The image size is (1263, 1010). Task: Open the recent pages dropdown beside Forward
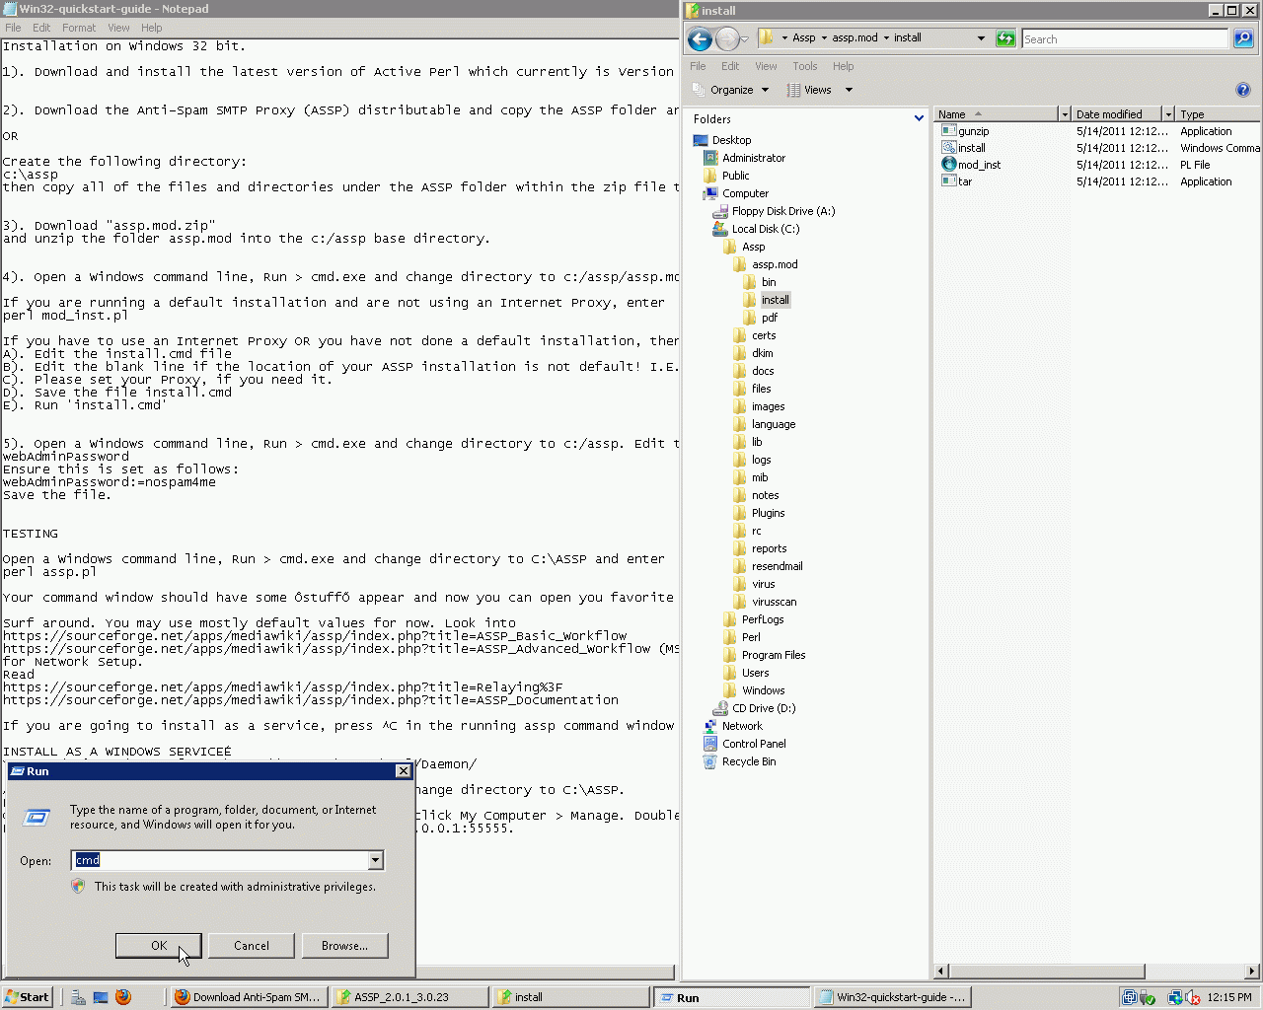745,39
